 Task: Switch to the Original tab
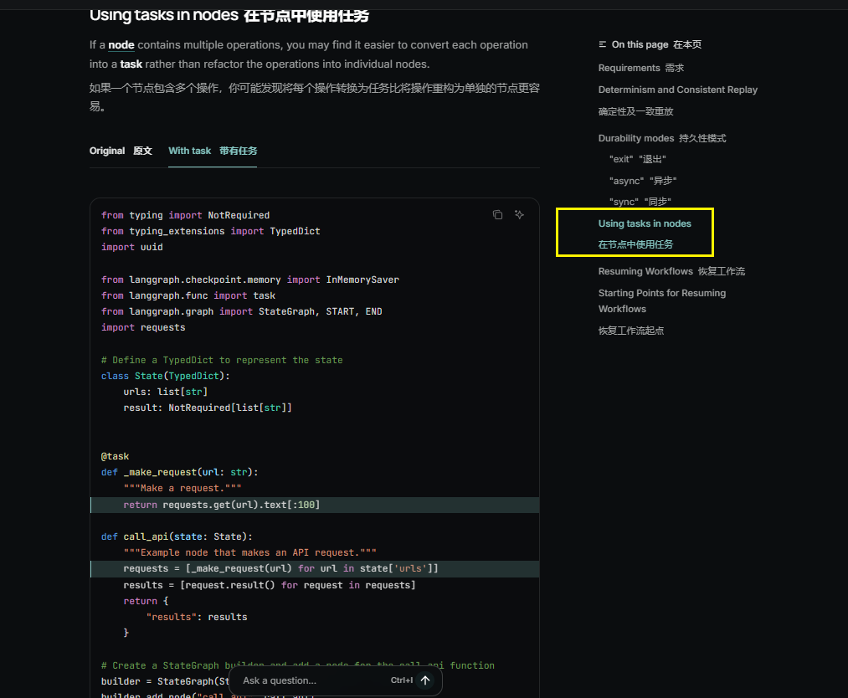121,151
